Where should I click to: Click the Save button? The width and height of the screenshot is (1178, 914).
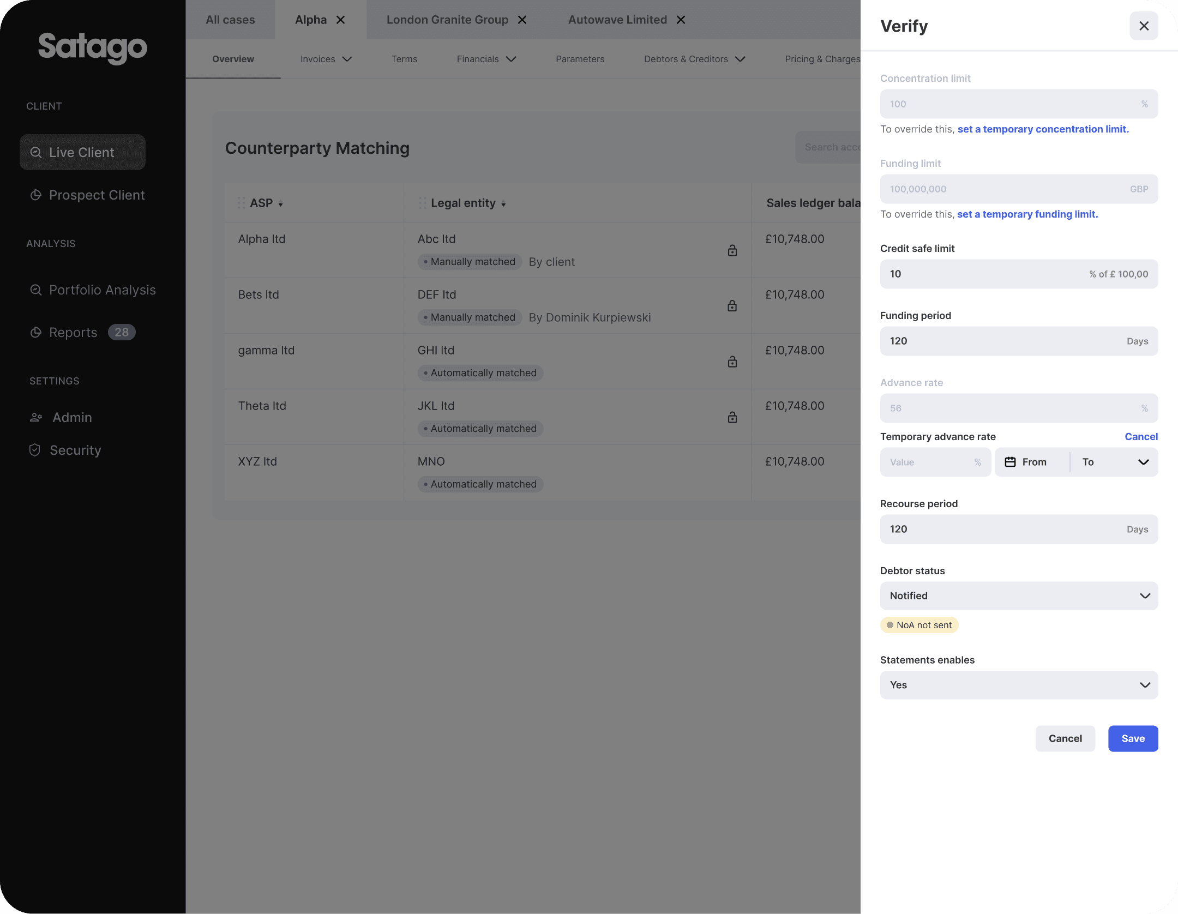(x=1133, y=738)
